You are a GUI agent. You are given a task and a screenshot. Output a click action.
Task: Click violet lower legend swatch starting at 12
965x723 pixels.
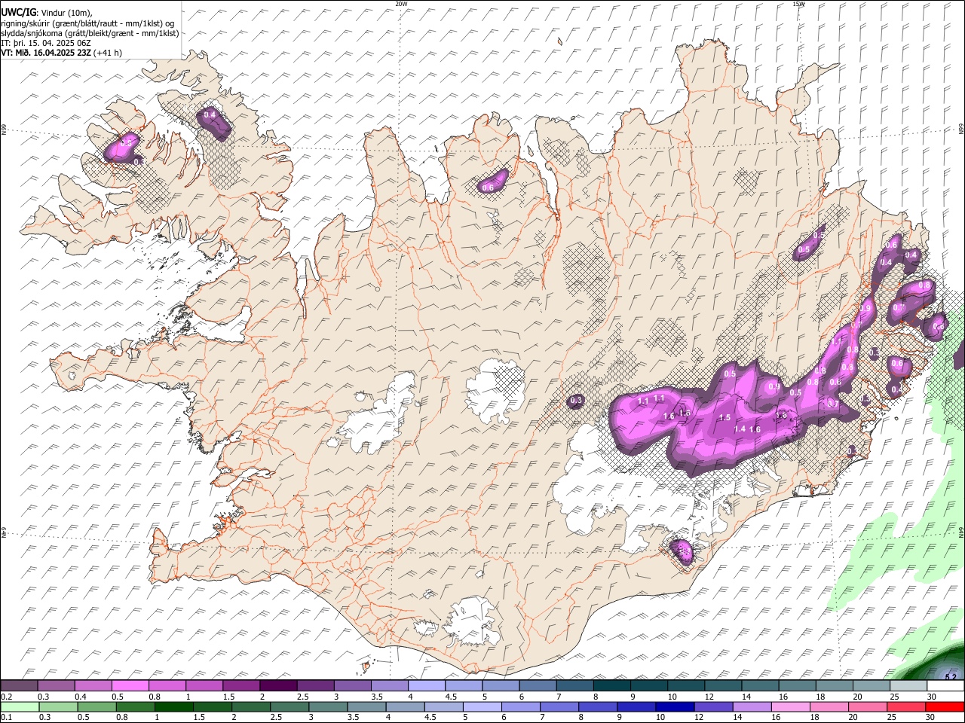(x=712, y=707)
